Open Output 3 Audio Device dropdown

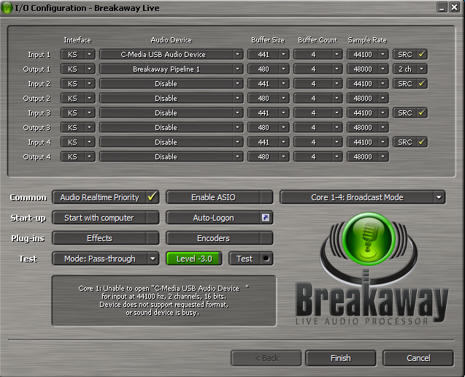[x=171, y=127]
